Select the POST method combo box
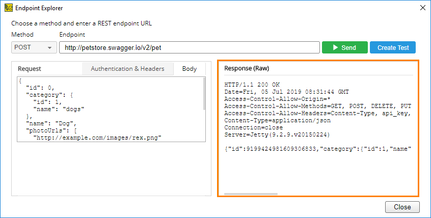 tap(34, 47)
